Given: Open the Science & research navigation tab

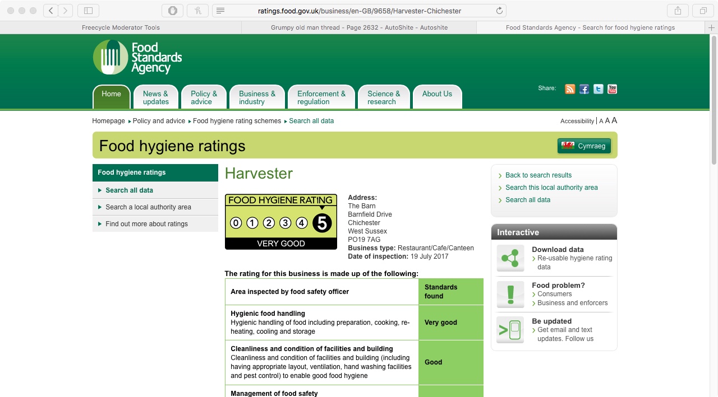Looking at the screenshot, I should [384, 97].
